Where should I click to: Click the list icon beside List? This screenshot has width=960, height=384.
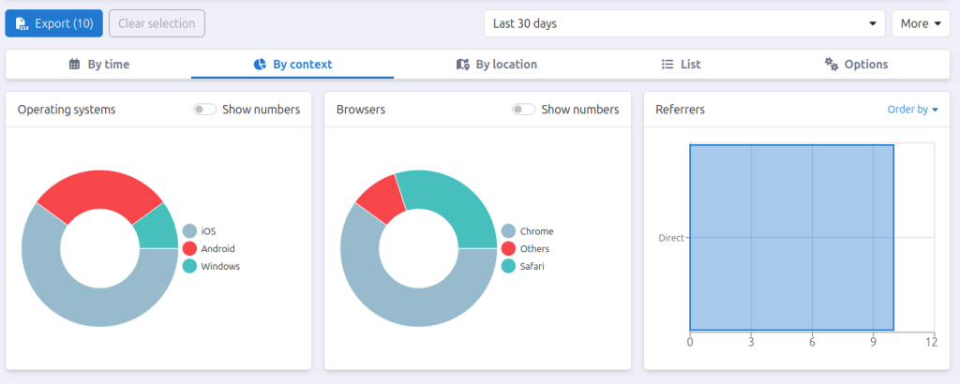click(667, 65)
